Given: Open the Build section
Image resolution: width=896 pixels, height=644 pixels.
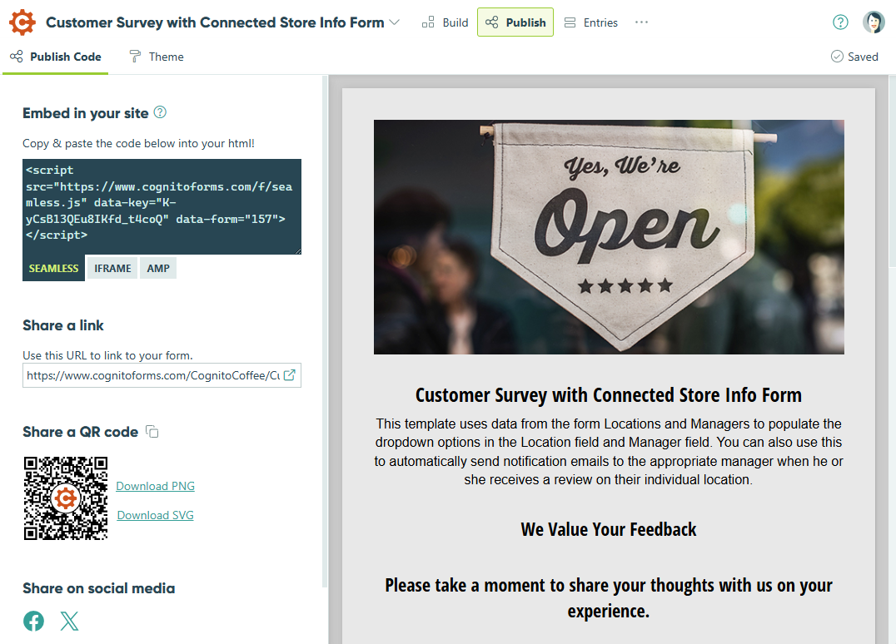Looking at the screenshot, I should tap(445, 22).
